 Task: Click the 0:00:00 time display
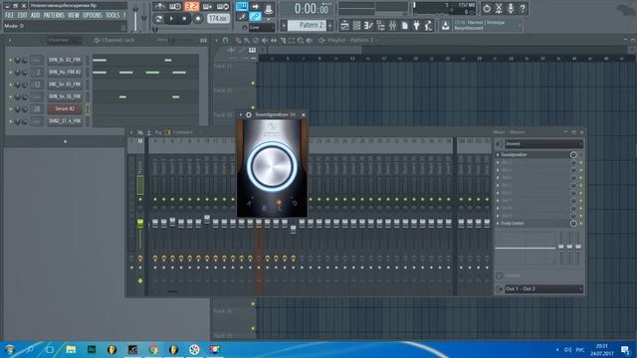pyautogui.click(x=312, y=9)
